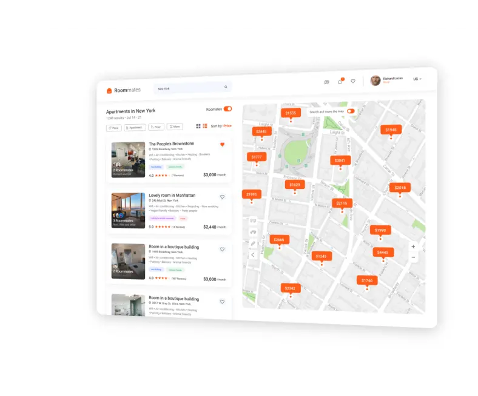Collapse map panel with left chevron
478x396 pixels.
tap(253, 255)
